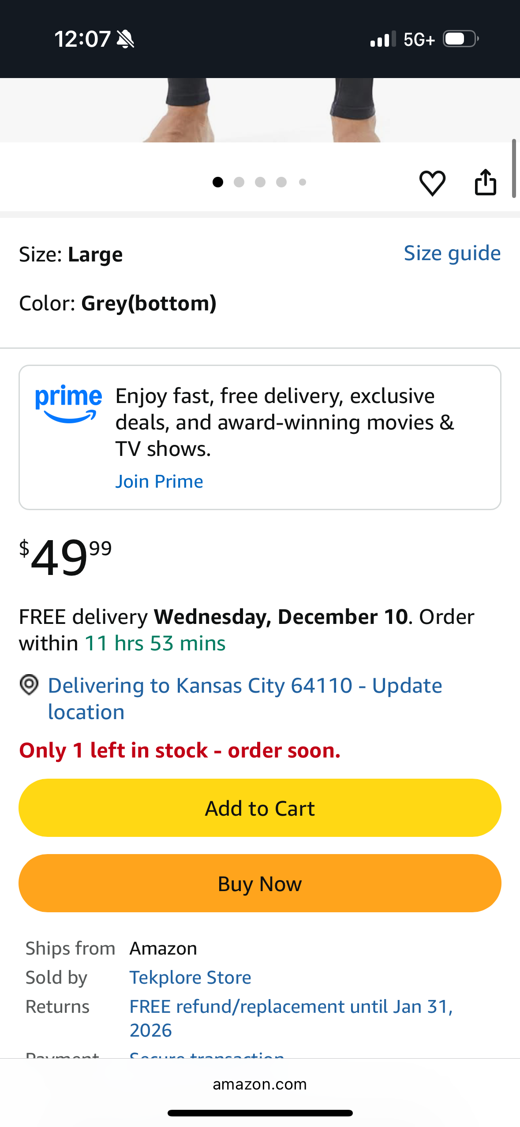Tap the cellular signal bars icon
This screenshot has height=1127, width=520.
click(x=382, y=39)
